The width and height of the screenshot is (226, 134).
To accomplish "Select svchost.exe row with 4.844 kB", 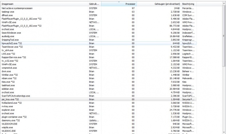I will click(98, 29).
